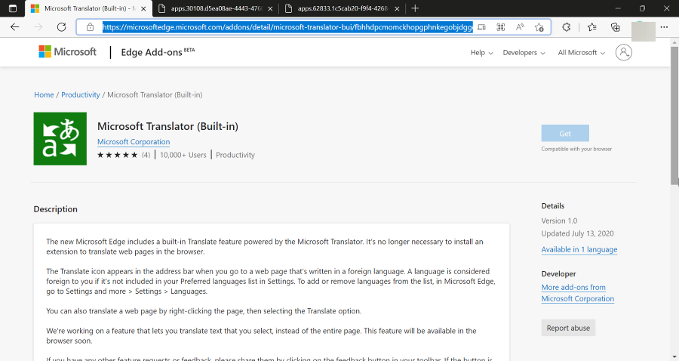Click the Microsoft Translator green app icon
Screen dimensions: 679x361
[x=60, y=139]
